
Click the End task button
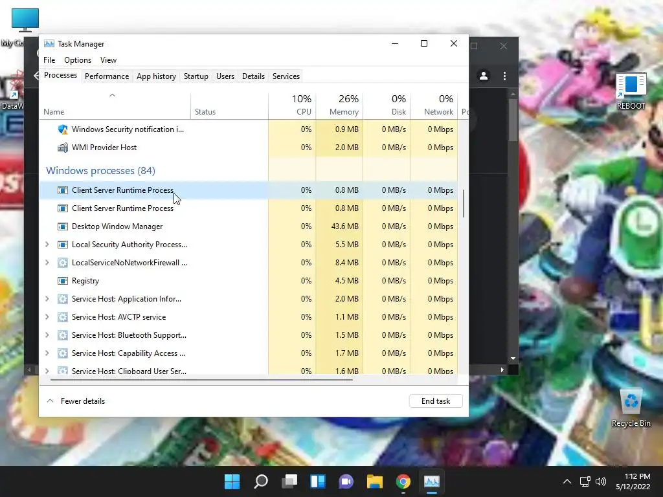click(x=436, y=401)
